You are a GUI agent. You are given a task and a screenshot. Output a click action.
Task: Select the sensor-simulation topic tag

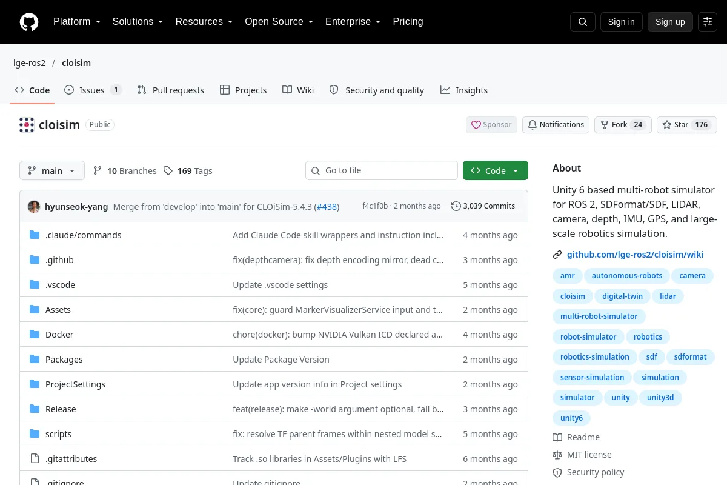point(592,378)
